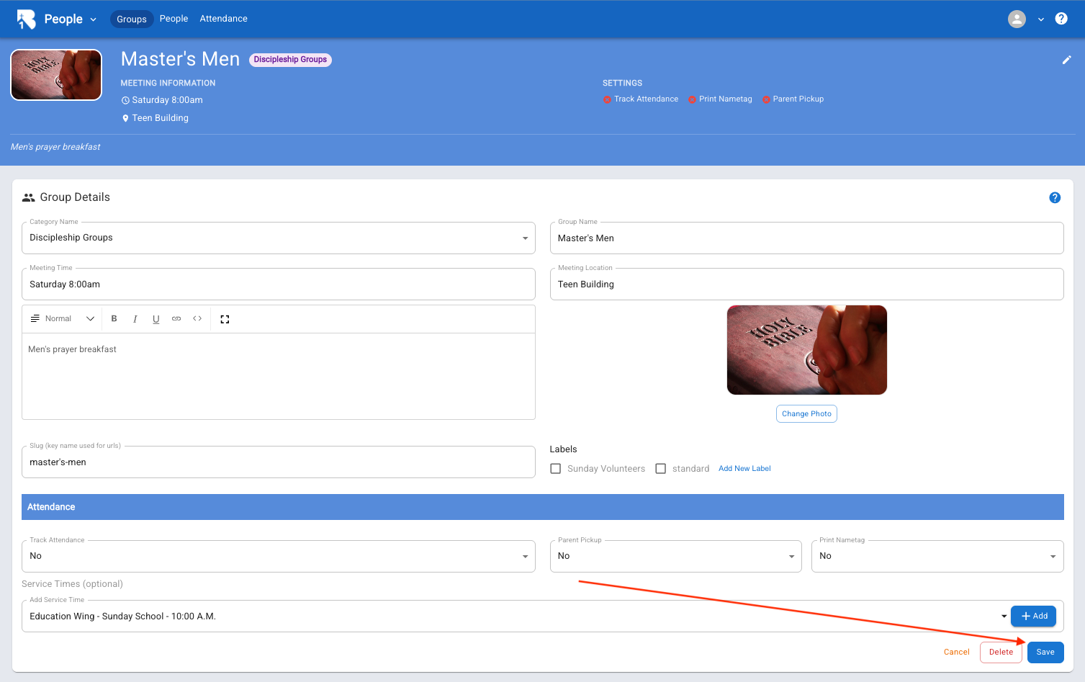The width and height of the screenshot is (1085, 682).
Task: Click the Group Name input field
Action: click(x=806, y=238)
